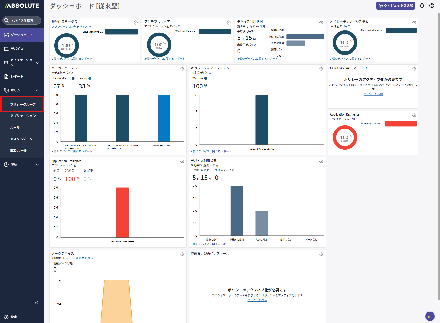Open settings gear on ダークデバイス widget
Screen dimensions: 440x323
[x=182, y=254]
